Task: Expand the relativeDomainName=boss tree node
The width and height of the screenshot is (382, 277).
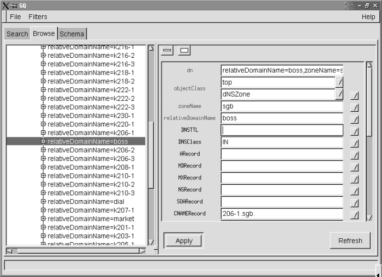Action: click(x=43, y=141)
